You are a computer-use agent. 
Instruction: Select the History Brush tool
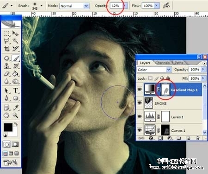click(16, 66)
